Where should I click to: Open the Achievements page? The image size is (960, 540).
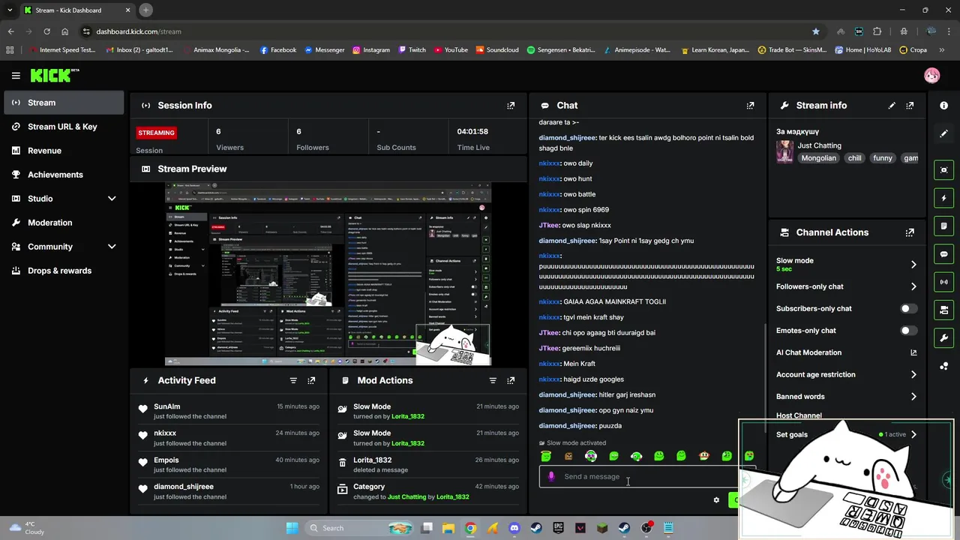click(64, 175)
